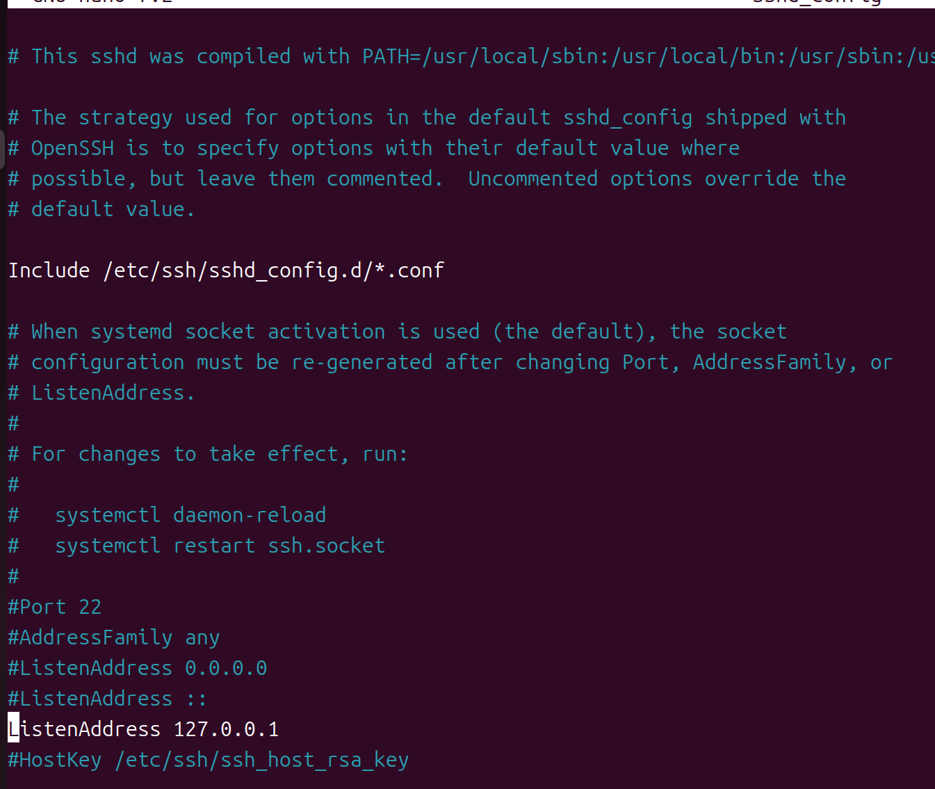935x789 pixels.
Task: Click the #Port 22 line
Action: tap(54, 607)
